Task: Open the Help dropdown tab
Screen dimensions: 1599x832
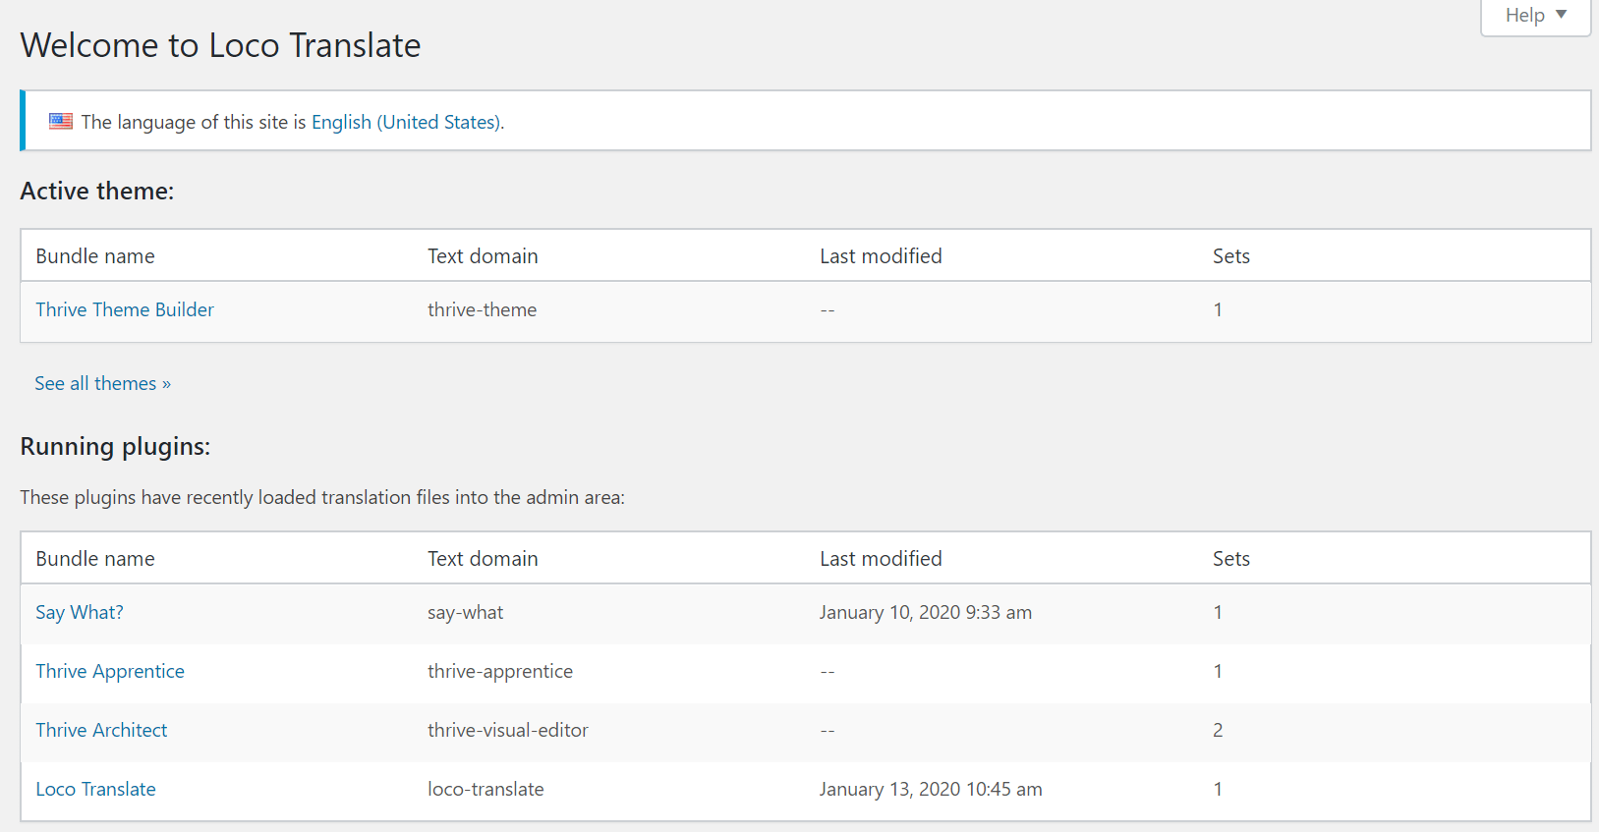Action: (x=1535, y=16)
